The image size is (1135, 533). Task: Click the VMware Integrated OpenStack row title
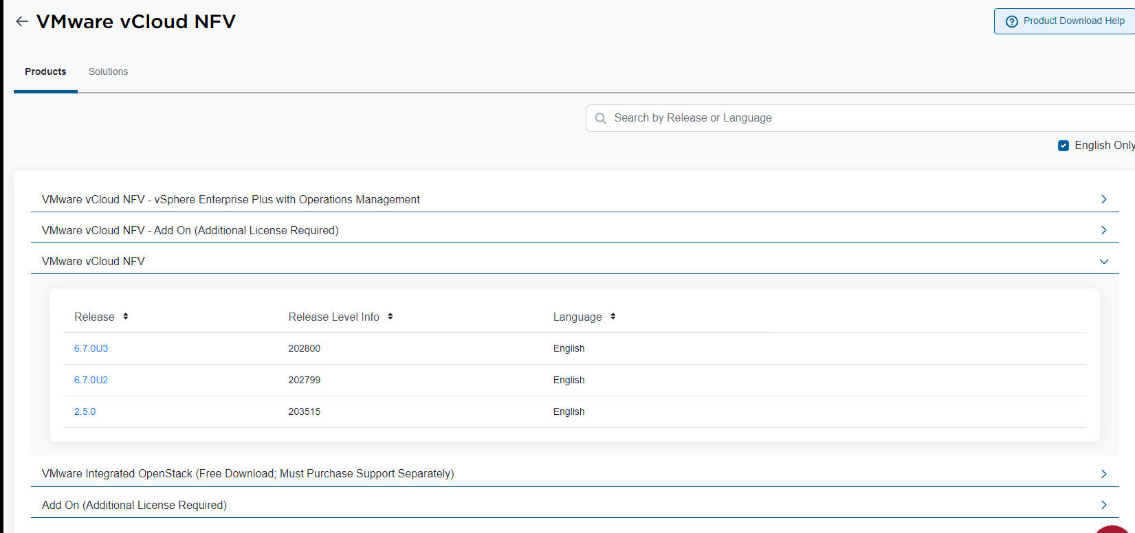247,474
